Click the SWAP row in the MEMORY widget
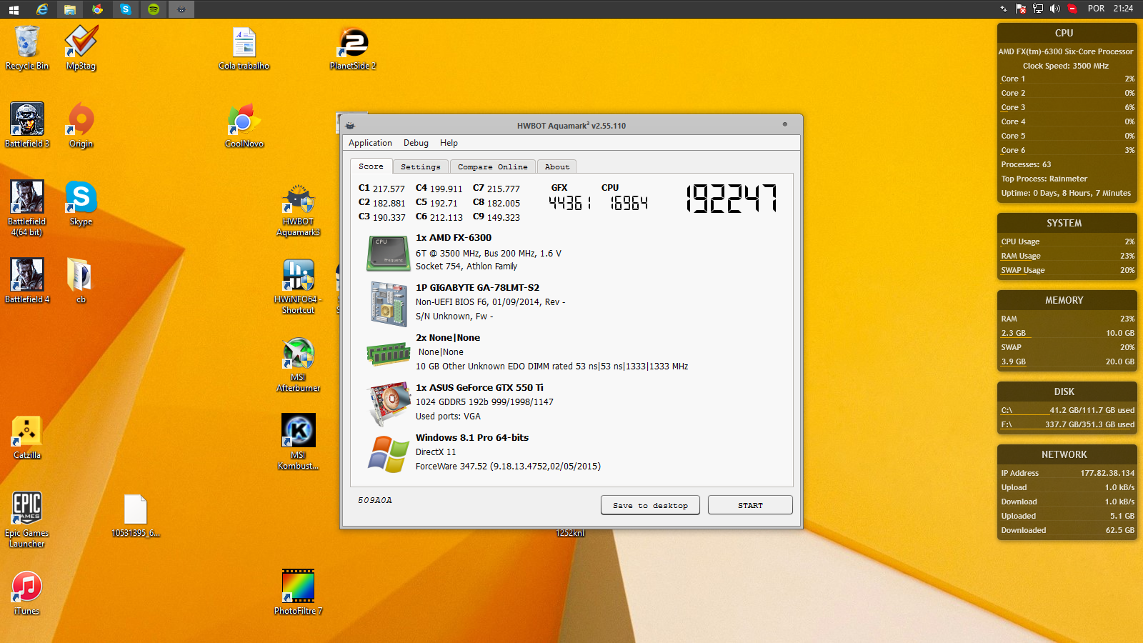This screenshot has width=1143, height=643. tap(1067, 347)
